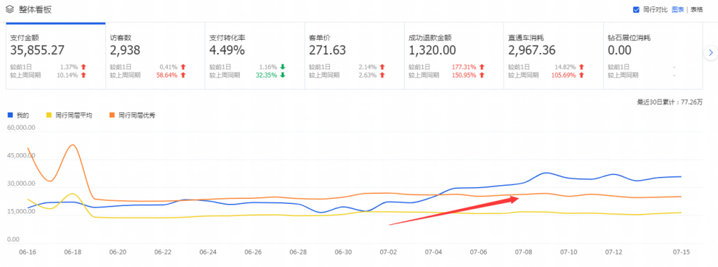Image resolution: width=718 pixels, height=267 pixels.
Task: Click the 07-02 date label on the axis
Action: pos(388,252)
